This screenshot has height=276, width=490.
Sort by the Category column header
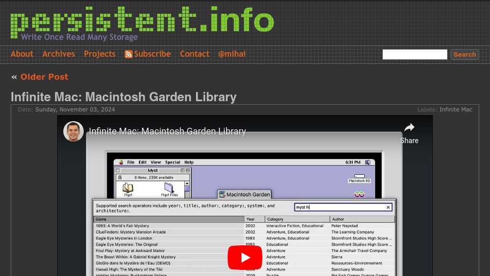click(297, 219)
